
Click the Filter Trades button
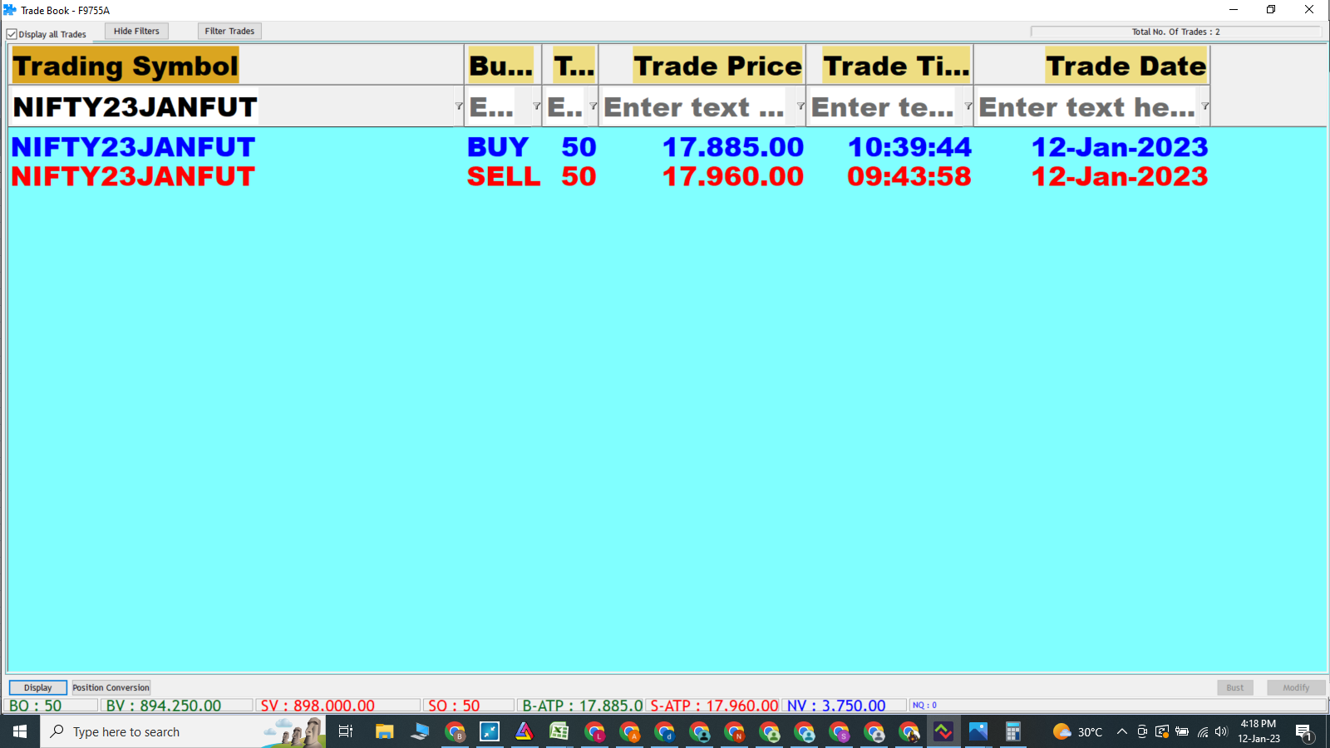(x=229, y=32)
